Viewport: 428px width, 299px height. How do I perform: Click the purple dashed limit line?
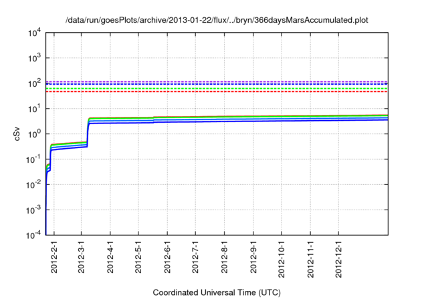tap(217, 81)
